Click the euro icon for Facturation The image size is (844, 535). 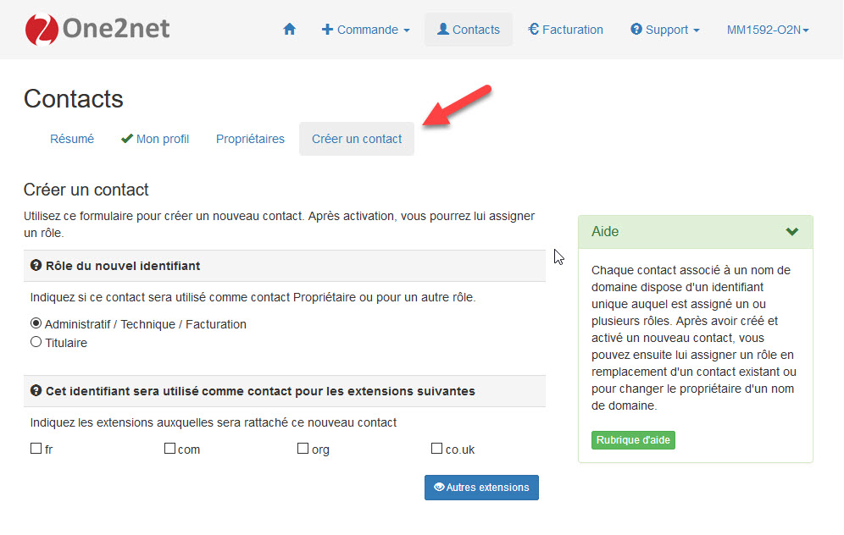533,29
